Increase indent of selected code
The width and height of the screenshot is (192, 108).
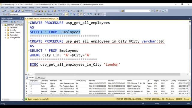coord(99,14)
